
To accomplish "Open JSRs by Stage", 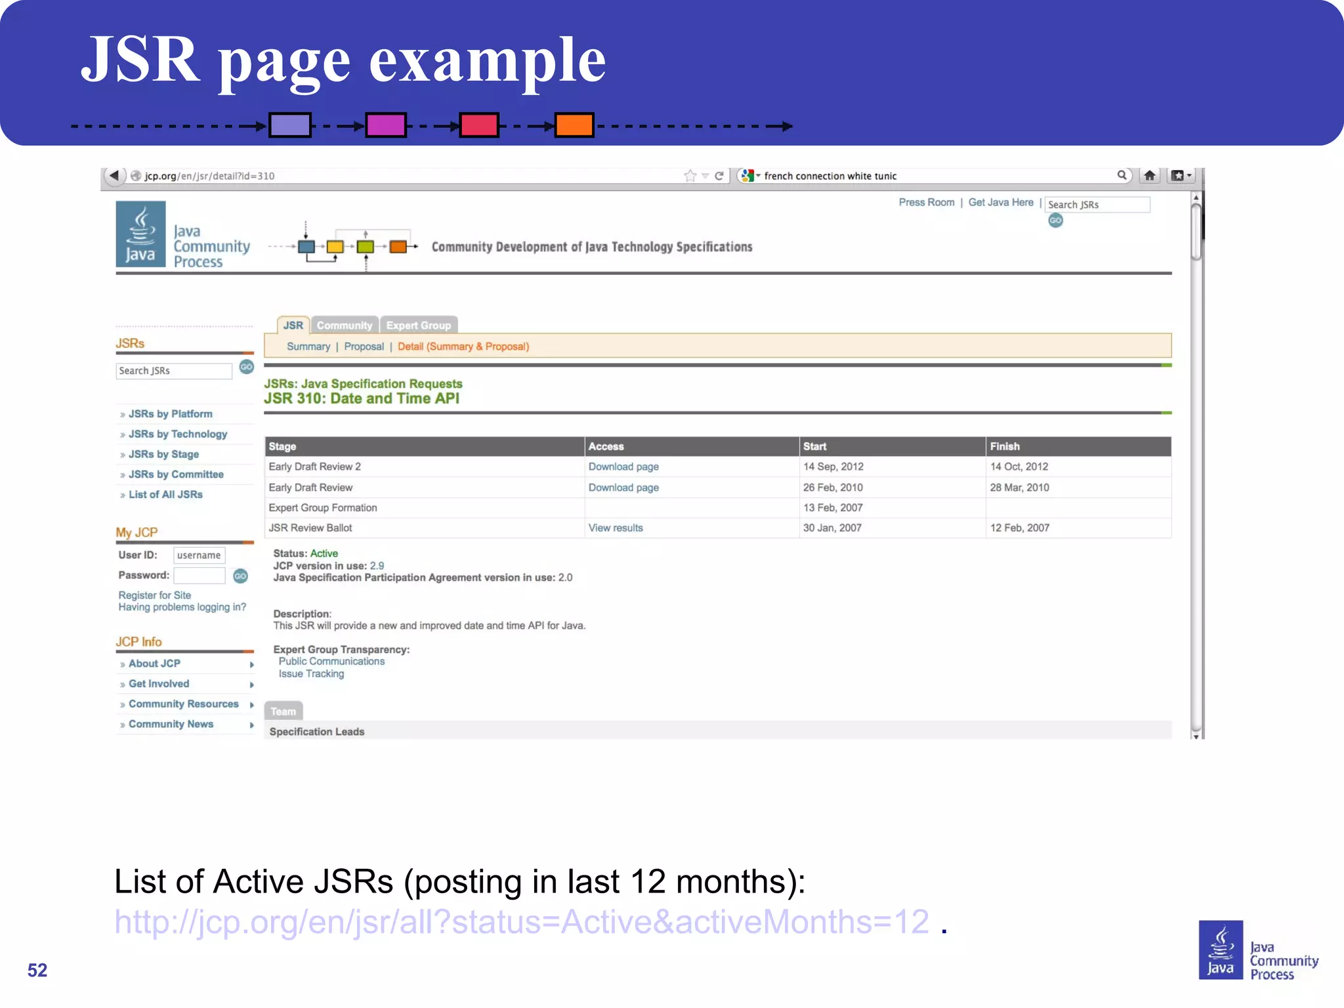I will 163,454.
